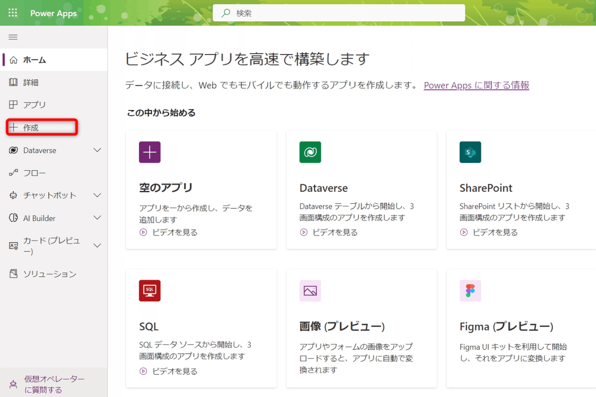Click the flow connector icon in sidebar

13,173
